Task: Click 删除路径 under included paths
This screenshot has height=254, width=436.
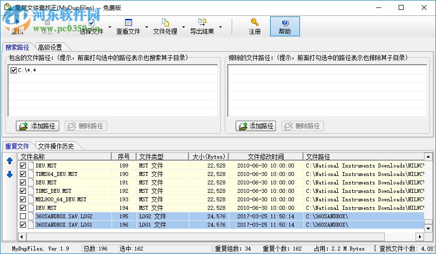Action: point(86,126)
